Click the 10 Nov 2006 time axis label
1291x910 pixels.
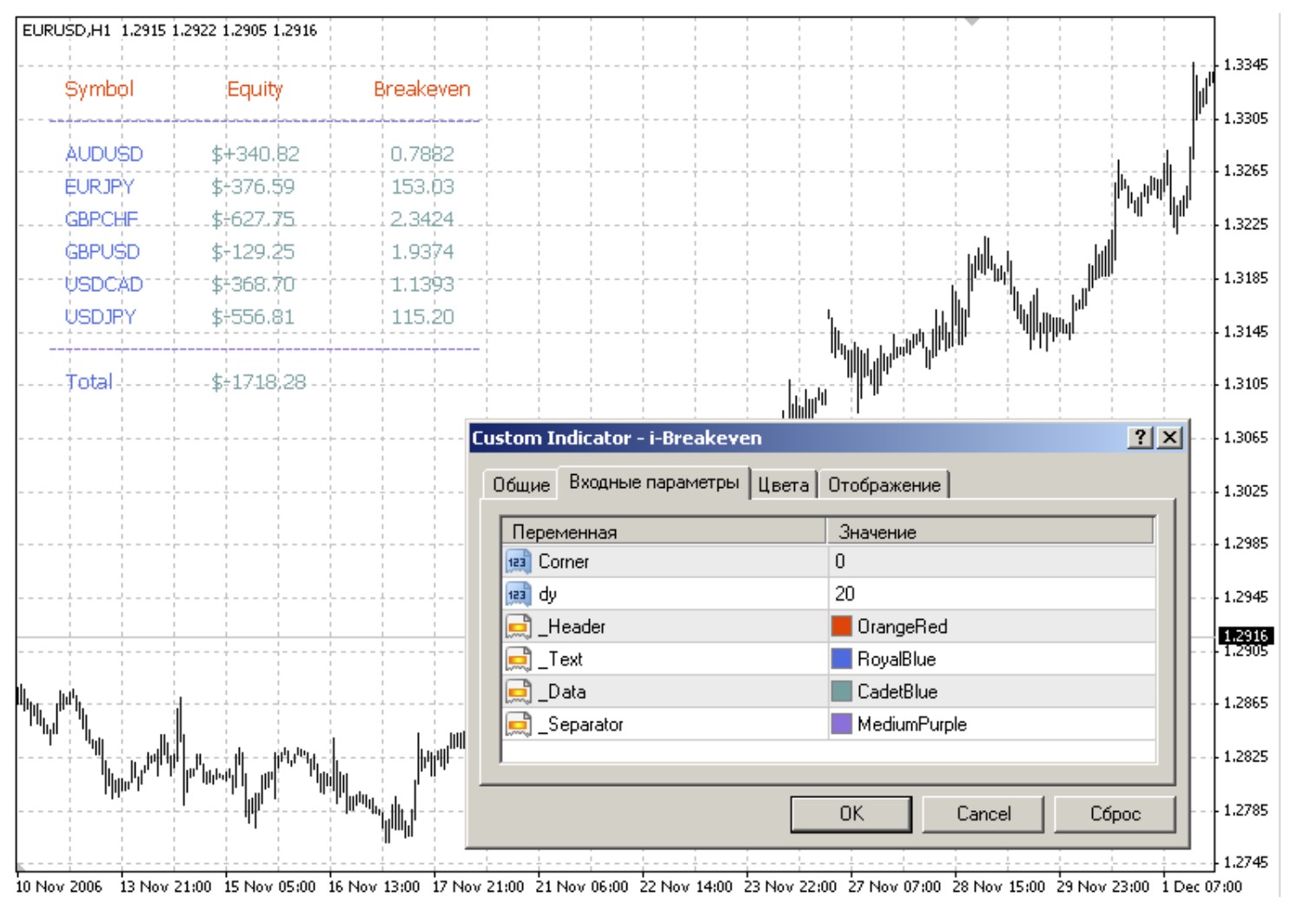point(59,887)
